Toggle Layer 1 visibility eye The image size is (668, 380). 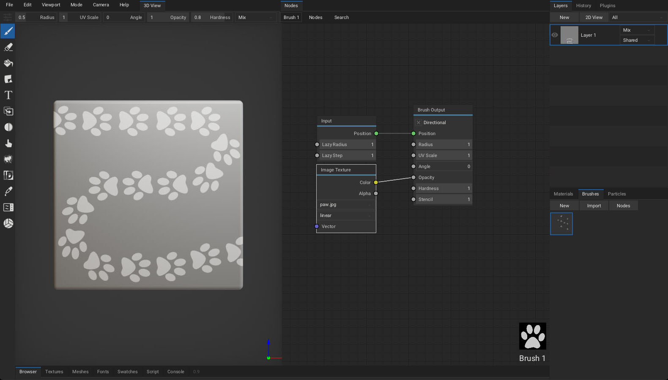[555, 35]
